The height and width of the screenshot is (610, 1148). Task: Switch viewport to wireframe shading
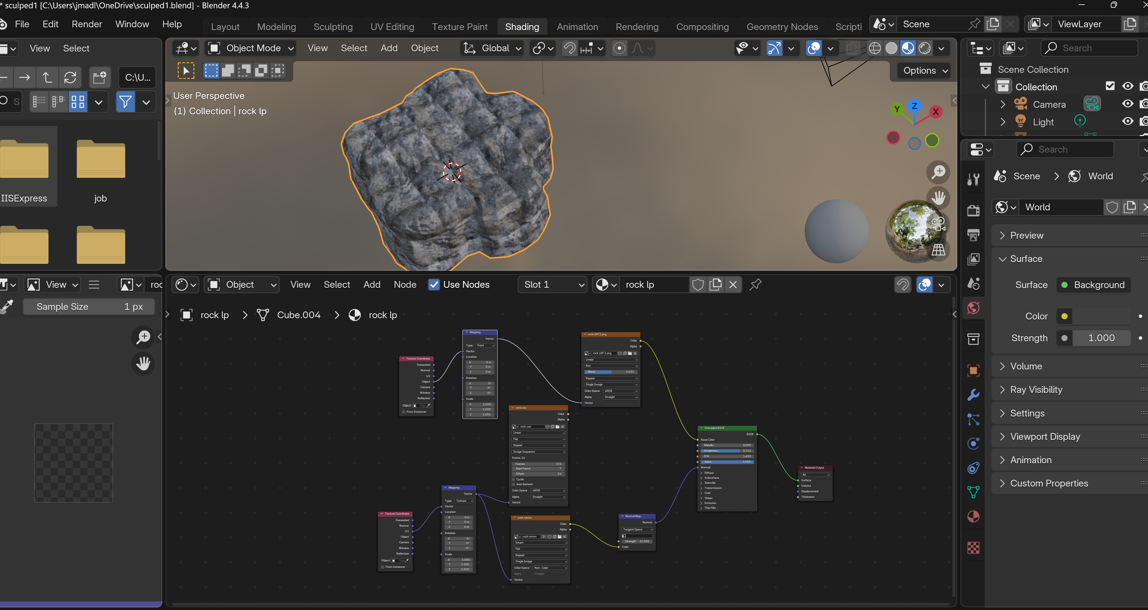click(x=875, y=48)
